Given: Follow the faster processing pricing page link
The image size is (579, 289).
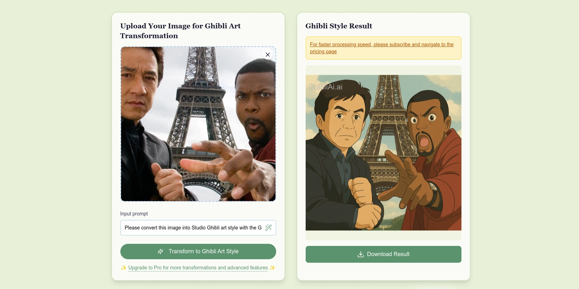Looking at the screenshot, I should pyautogui.click(x=382, y=48).
